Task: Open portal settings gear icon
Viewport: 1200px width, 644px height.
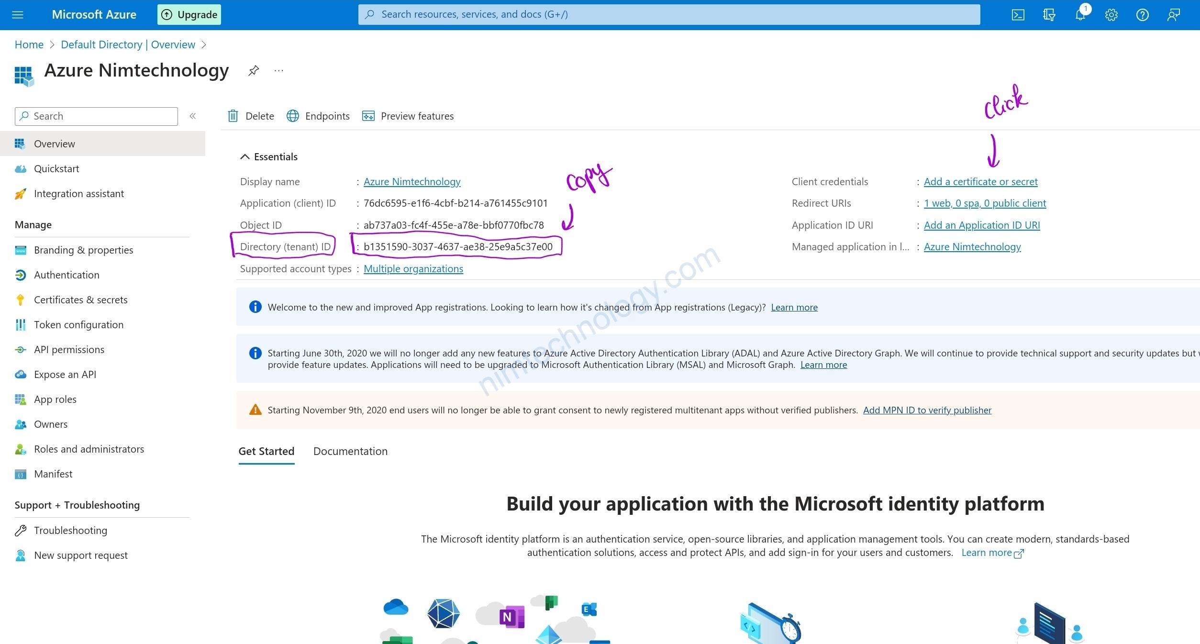Action: click(1111, 15)
